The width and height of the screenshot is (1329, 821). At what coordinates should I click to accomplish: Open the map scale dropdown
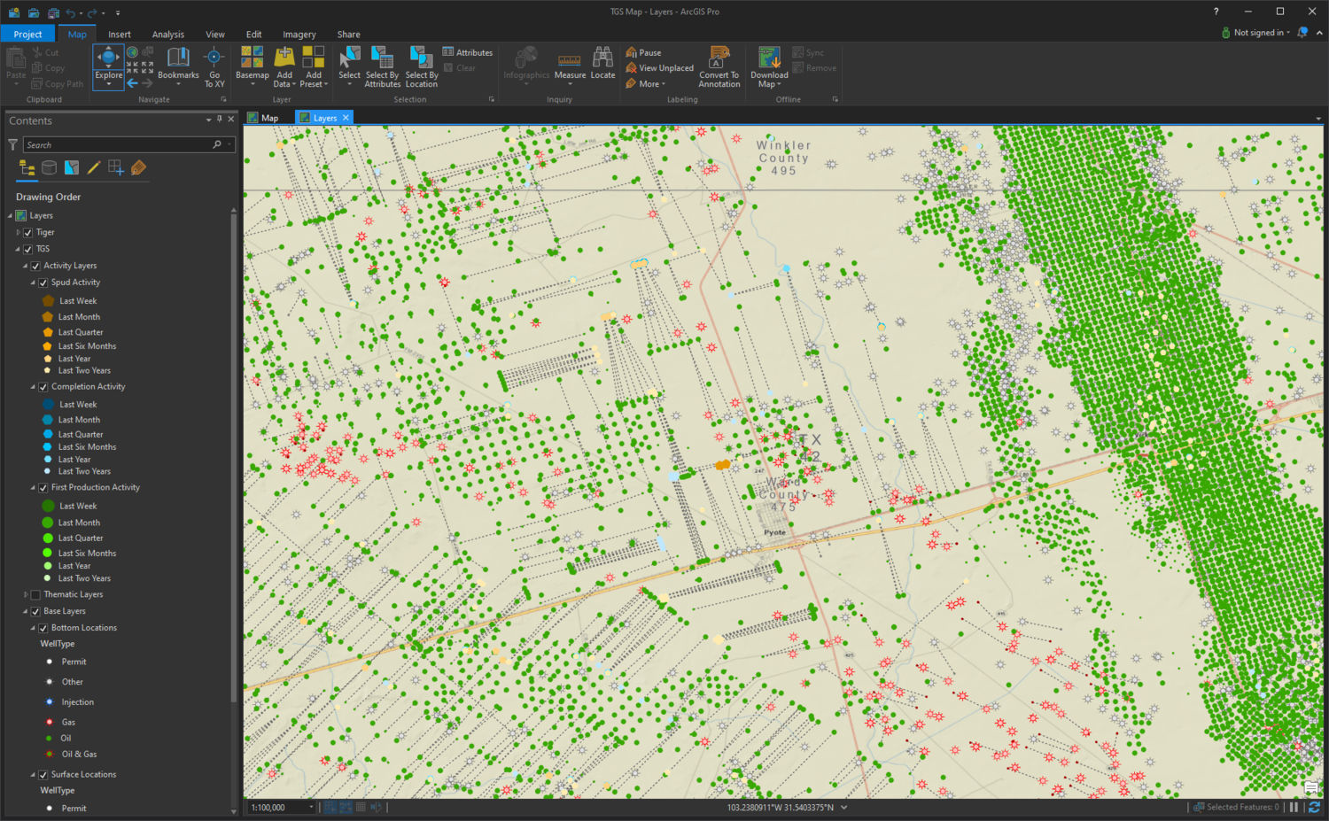(x=311, y=807)
